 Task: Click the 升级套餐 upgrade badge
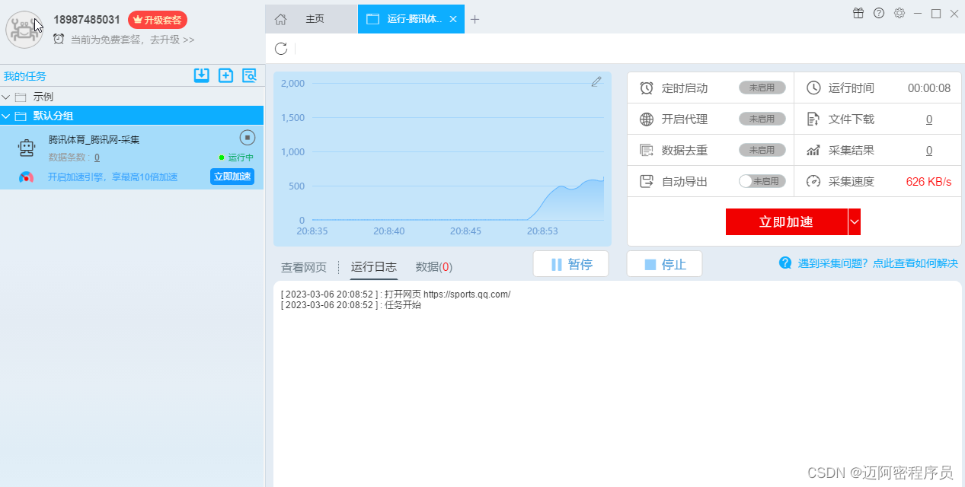158,20
